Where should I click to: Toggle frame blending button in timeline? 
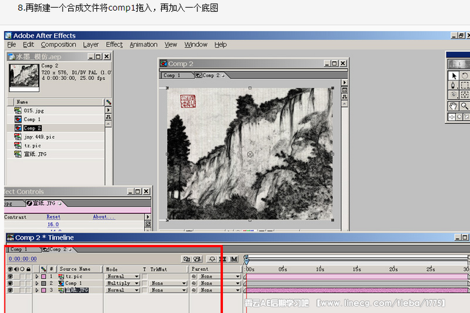click(223, 259)
